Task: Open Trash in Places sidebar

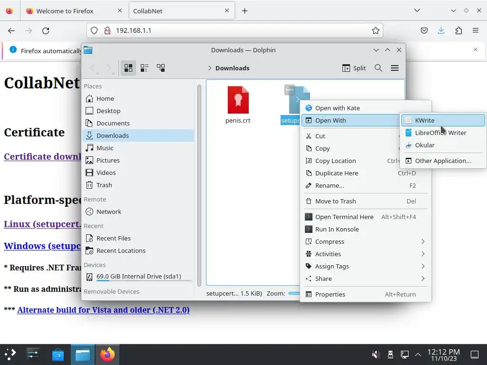Action: click(x=138, y=185)
